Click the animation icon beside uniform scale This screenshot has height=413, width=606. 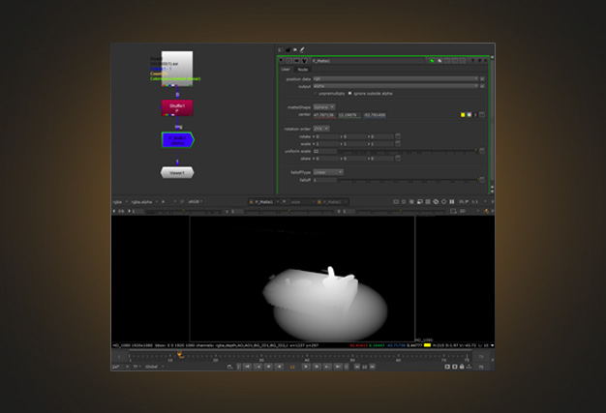[482, 151]
